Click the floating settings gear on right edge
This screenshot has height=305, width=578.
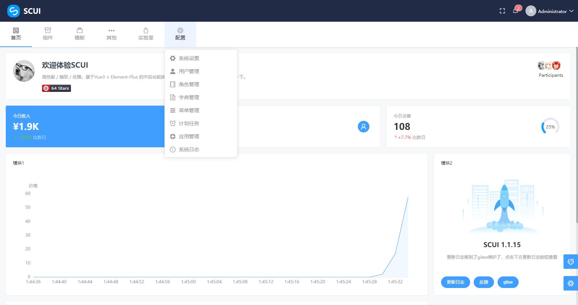tap(570, 283)
